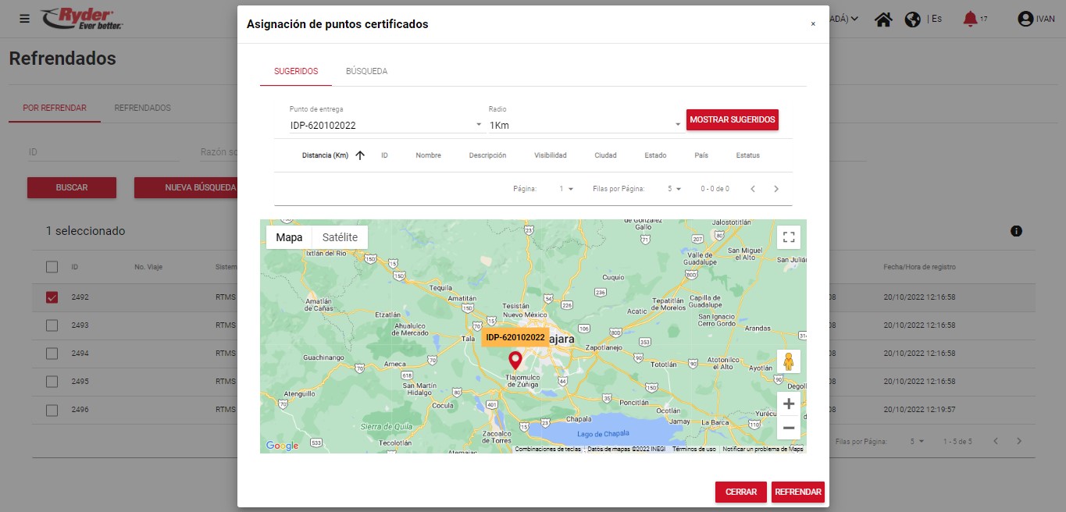
Task: Open the notifications bell
Action: point(970,19)
